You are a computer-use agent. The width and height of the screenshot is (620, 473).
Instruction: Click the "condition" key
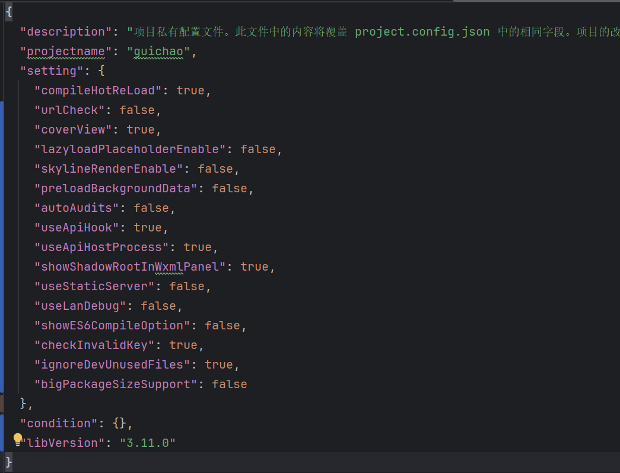click(59, 424)
